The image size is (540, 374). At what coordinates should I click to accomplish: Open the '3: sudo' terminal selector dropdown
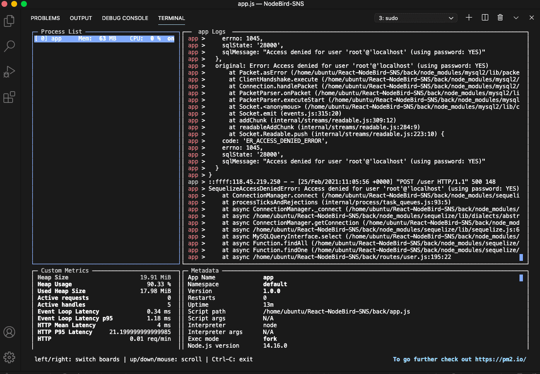pos(415,18)
